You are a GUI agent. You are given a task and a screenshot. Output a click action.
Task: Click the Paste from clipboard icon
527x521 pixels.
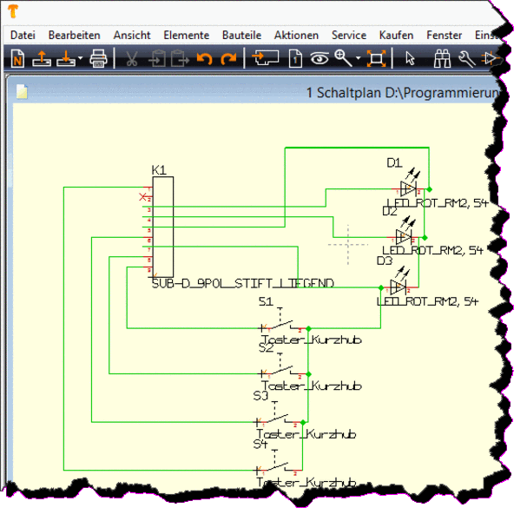tap(180, 59)
